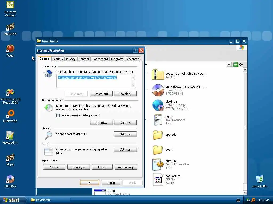Viewport: 273px width, 204px height.
Task: Click the Accessibility button
Action: pos(126,167)
